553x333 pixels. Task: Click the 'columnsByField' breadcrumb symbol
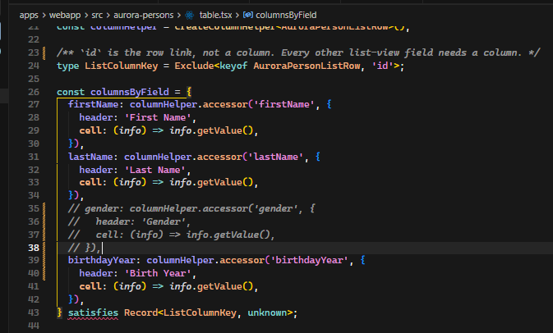click(286, 15)
